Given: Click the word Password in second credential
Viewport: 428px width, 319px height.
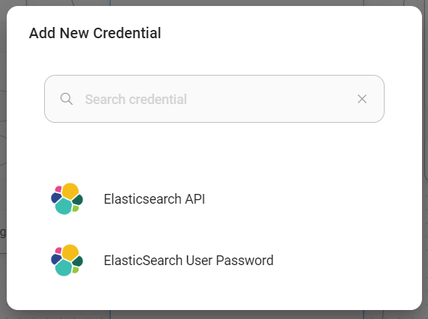Looking at the screenshot, I should [x=245, y=261].
